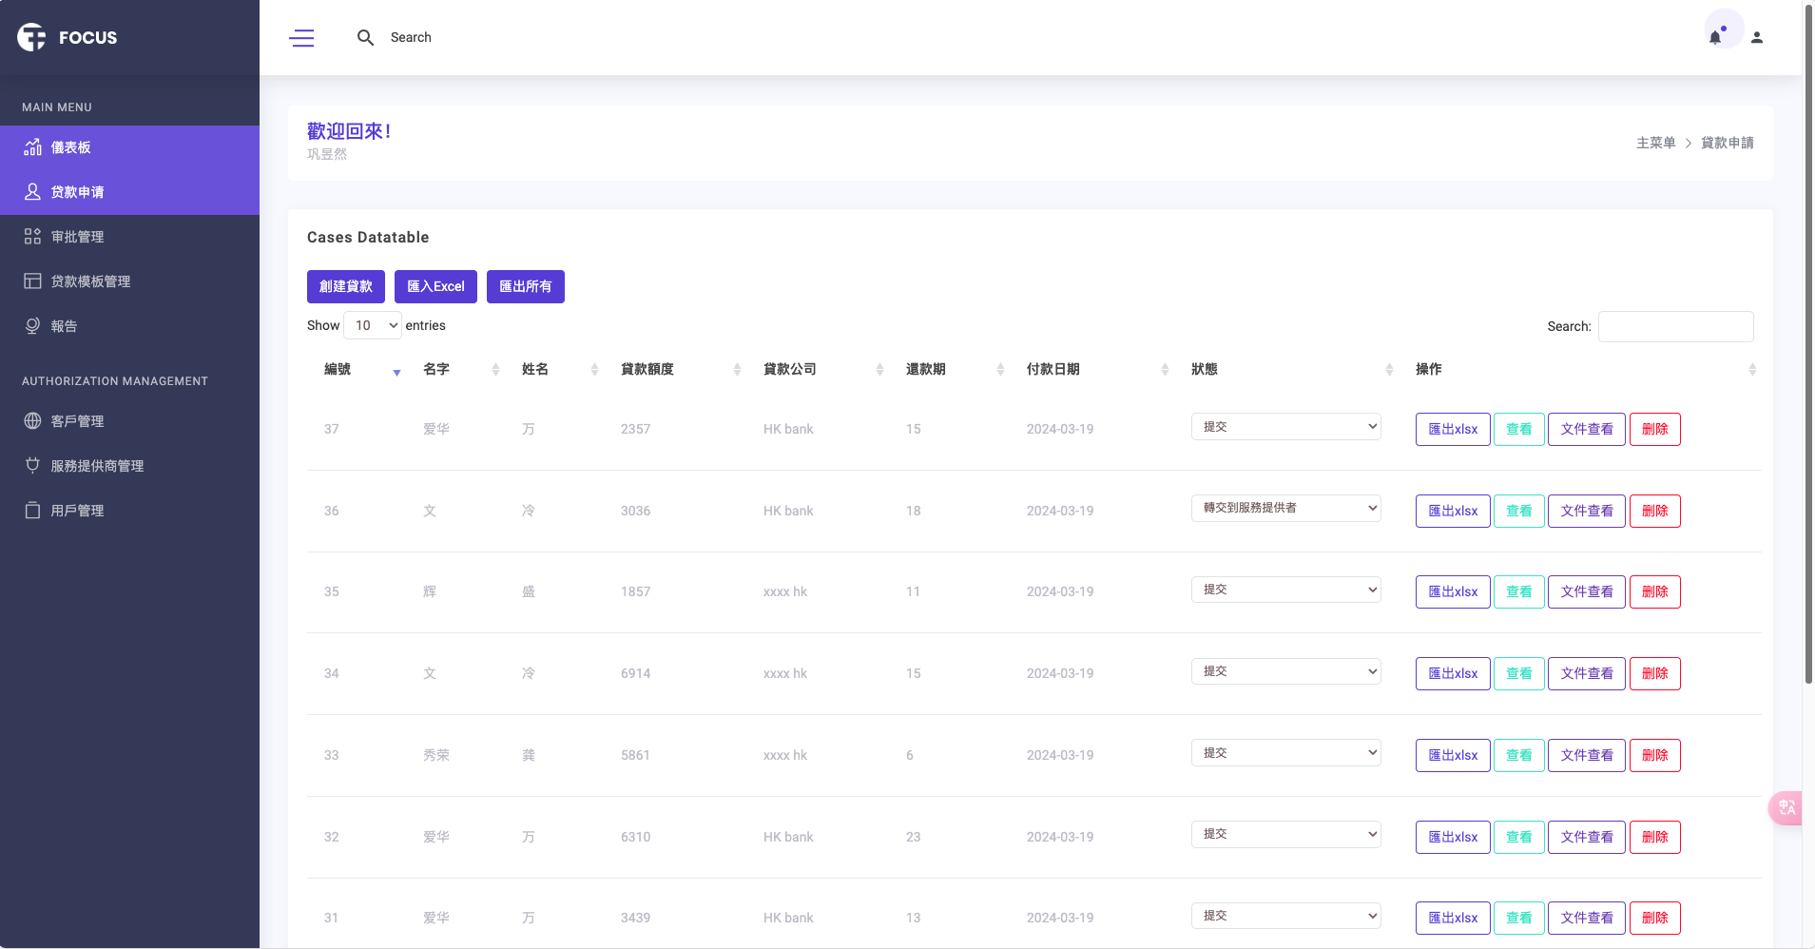Open status dropdown for case 35

click(1286, 590)
